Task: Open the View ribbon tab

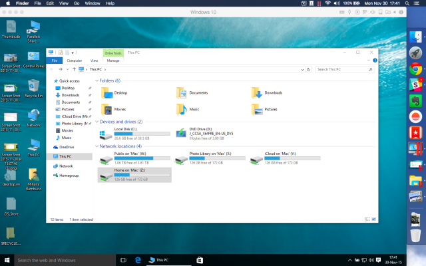Action: [94, 61]
